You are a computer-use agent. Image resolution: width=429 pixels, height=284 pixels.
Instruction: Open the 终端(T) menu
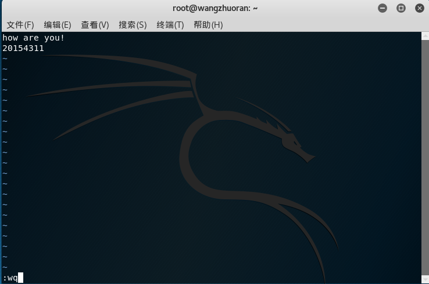click(170, 25)
